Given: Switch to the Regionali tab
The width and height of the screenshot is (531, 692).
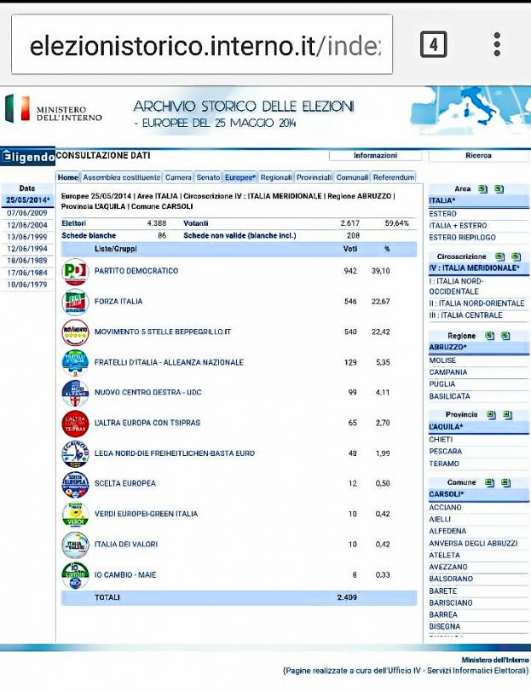Looking at the screenshot, I should click(x=276, y=177).
